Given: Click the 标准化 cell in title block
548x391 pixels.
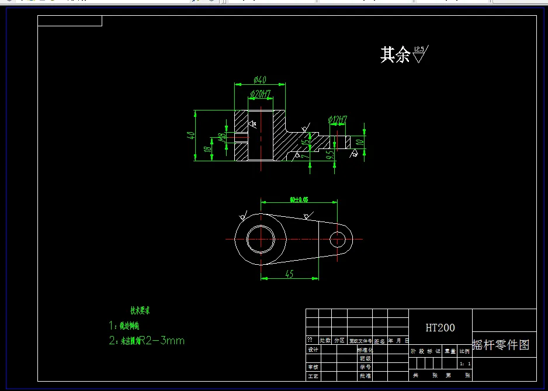Looking at the screenshot, I should 365,350.
